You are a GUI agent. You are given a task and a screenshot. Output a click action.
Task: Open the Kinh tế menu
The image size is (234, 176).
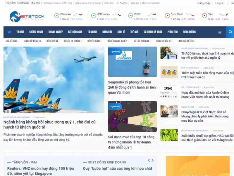pos(121,32)
